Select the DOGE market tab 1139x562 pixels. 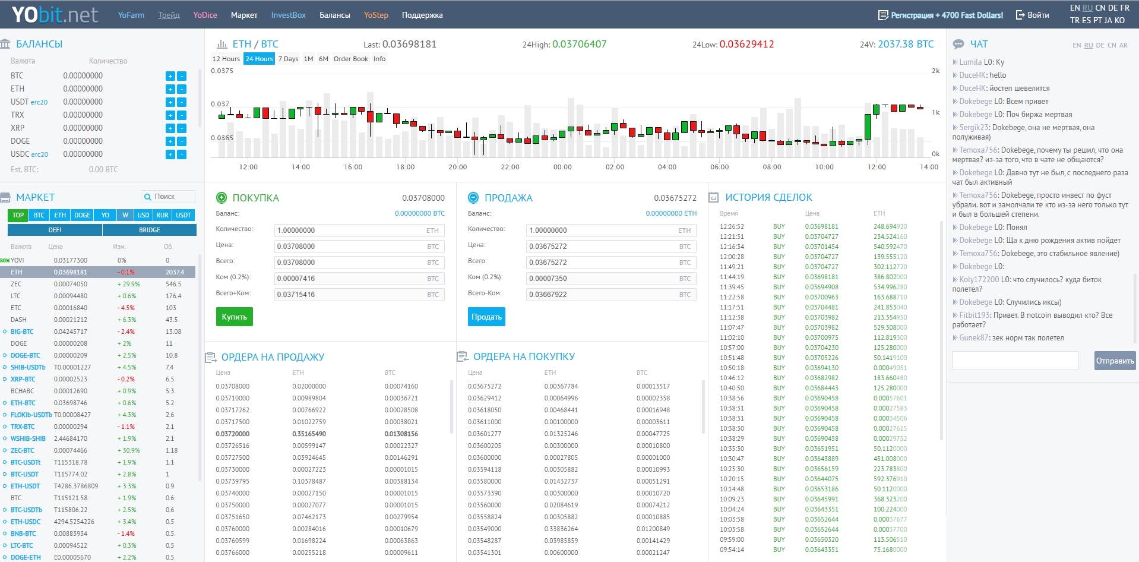point(82,215)
